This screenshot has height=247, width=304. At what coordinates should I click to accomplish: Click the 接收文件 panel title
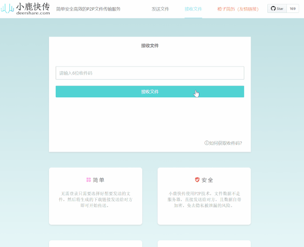pos(150,46)
